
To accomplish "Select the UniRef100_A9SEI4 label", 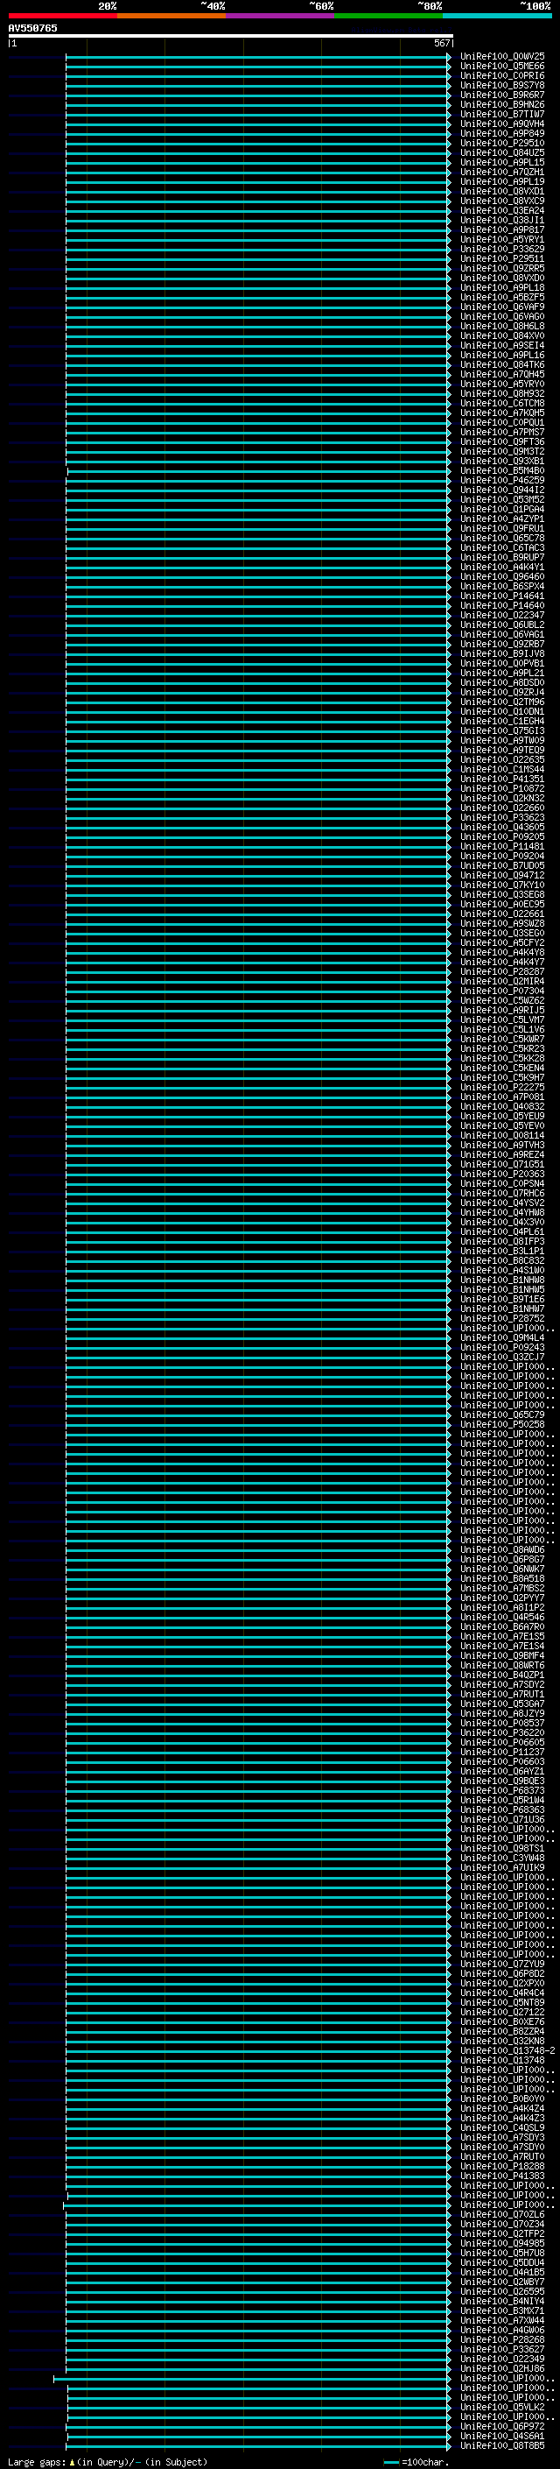I will 501,345.
